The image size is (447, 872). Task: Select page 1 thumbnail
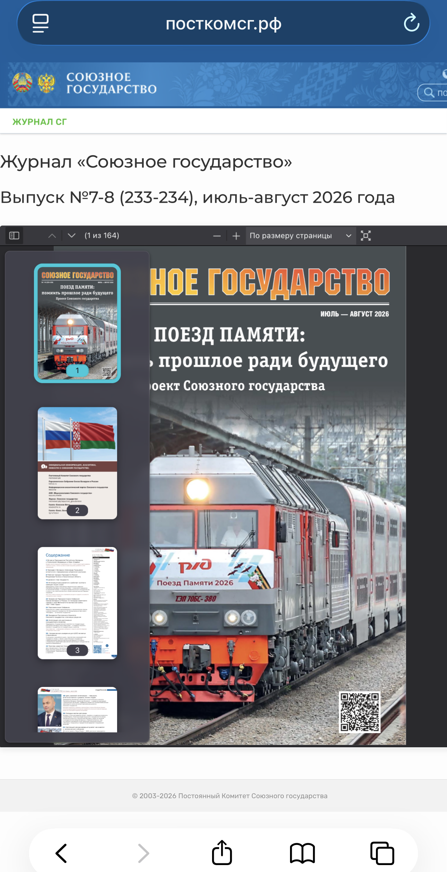(77, 323)
